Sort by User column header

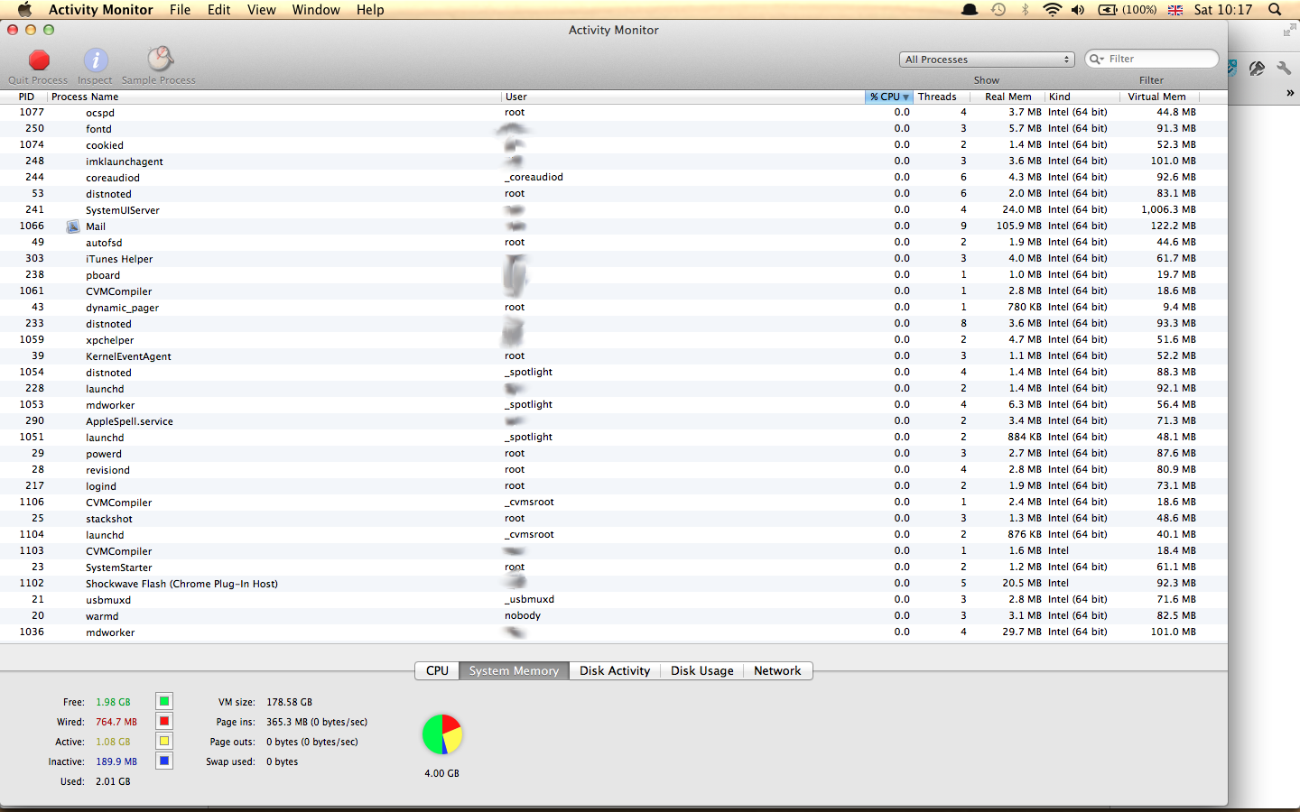click(x=683, y=97)
